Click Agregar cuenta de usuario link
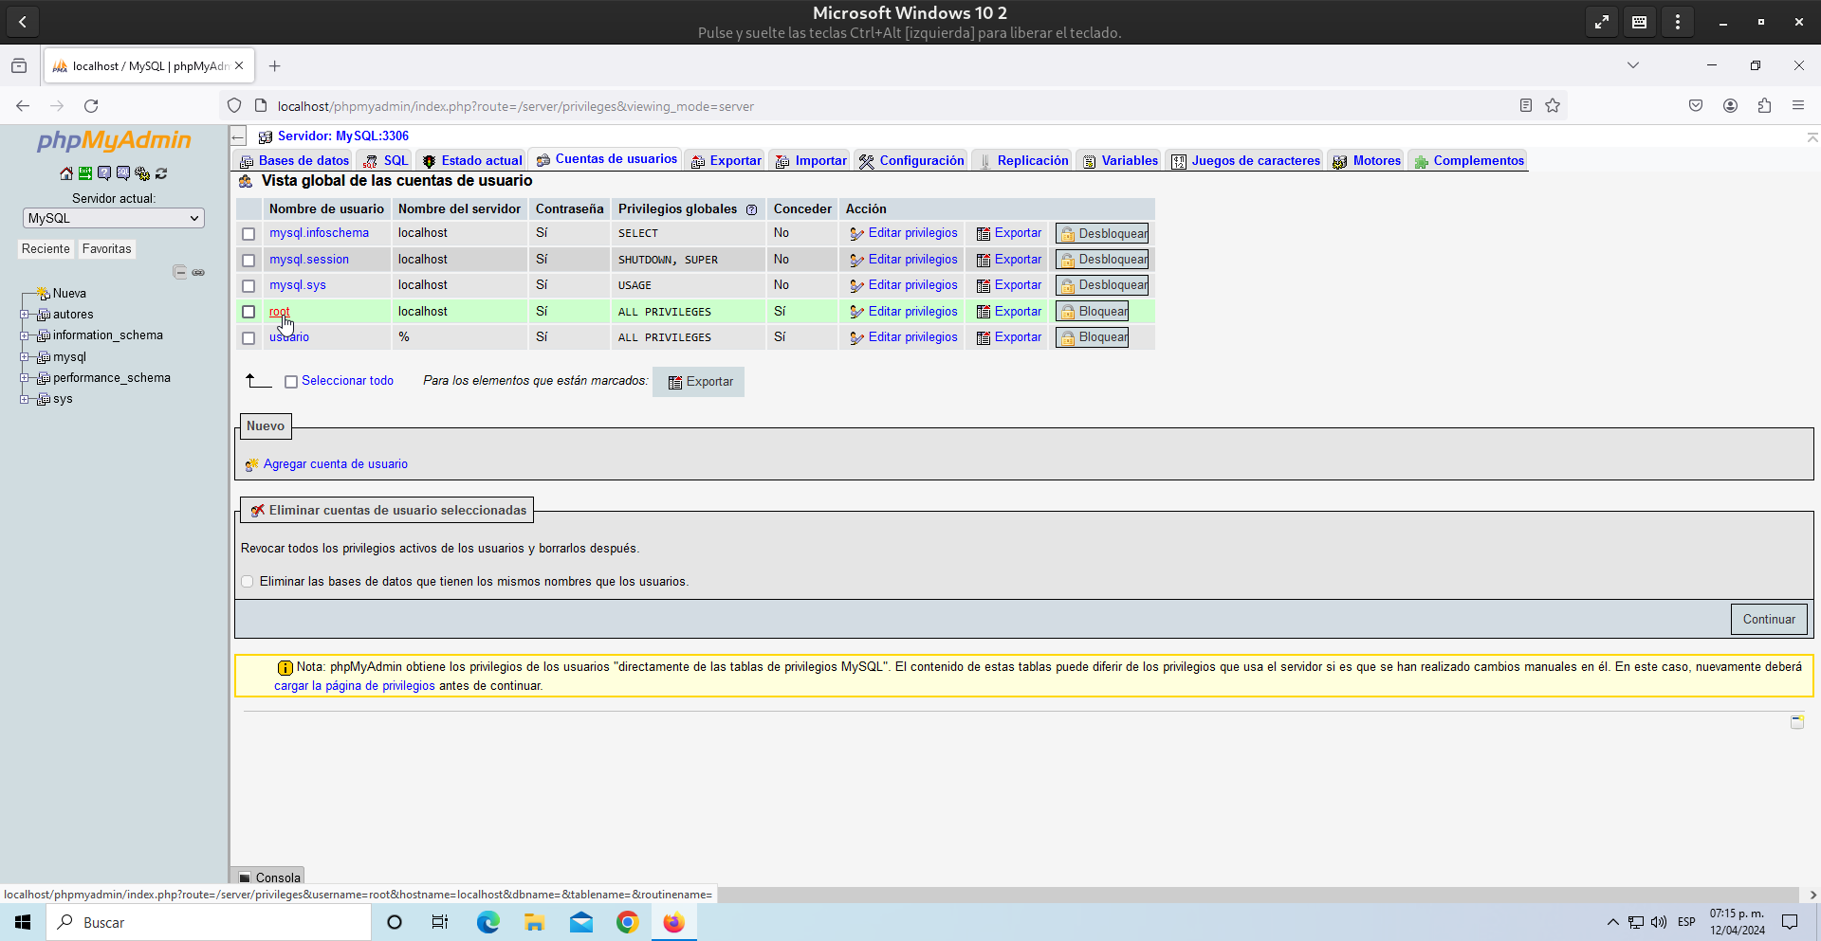The image size is (1821, 941). click(335, 464)
